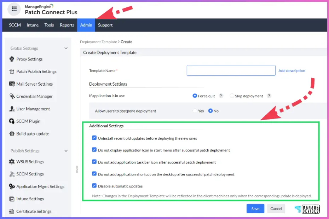Open Credential Manager in sidebar
Screen dimensions: 329x219
click(34, 96)
